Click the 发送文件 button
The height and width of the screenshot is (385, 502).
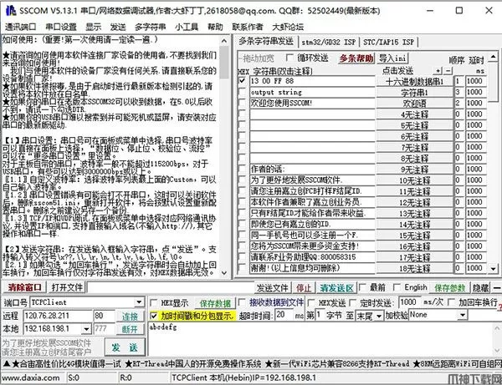pos(273,288)
